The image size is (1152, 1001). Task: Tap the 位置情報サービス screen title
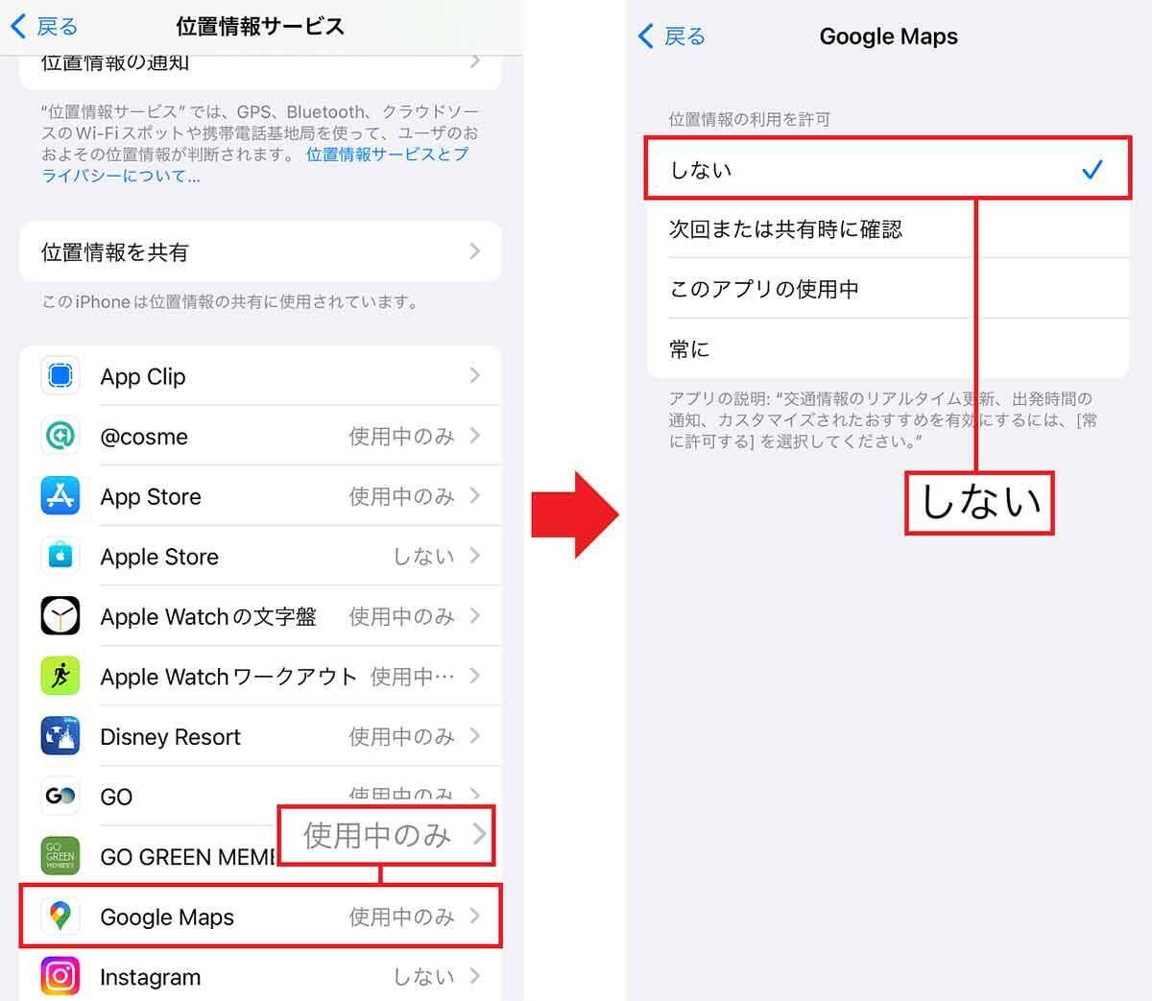click(260, 26)
